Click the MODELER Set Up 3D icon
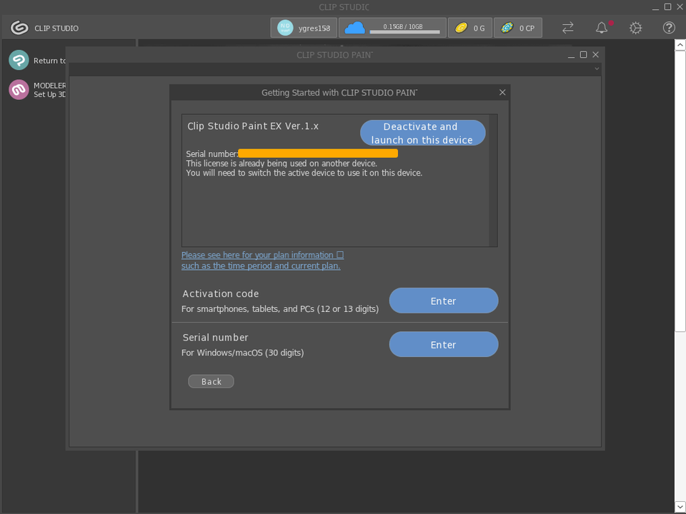This screenshot has height=514, width=686. tap(19, 90)
